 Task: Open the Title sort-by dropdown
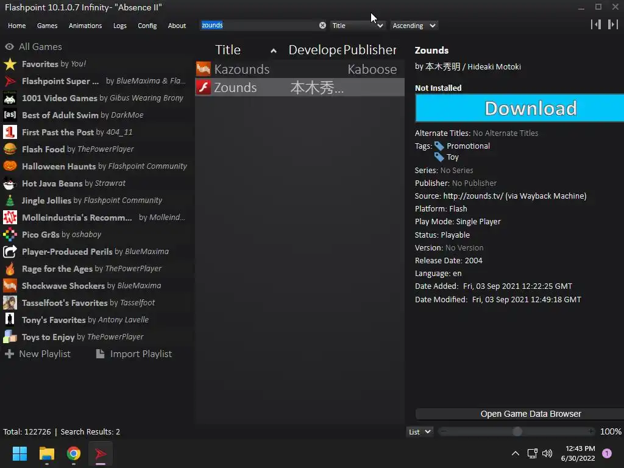pos(357,26)
